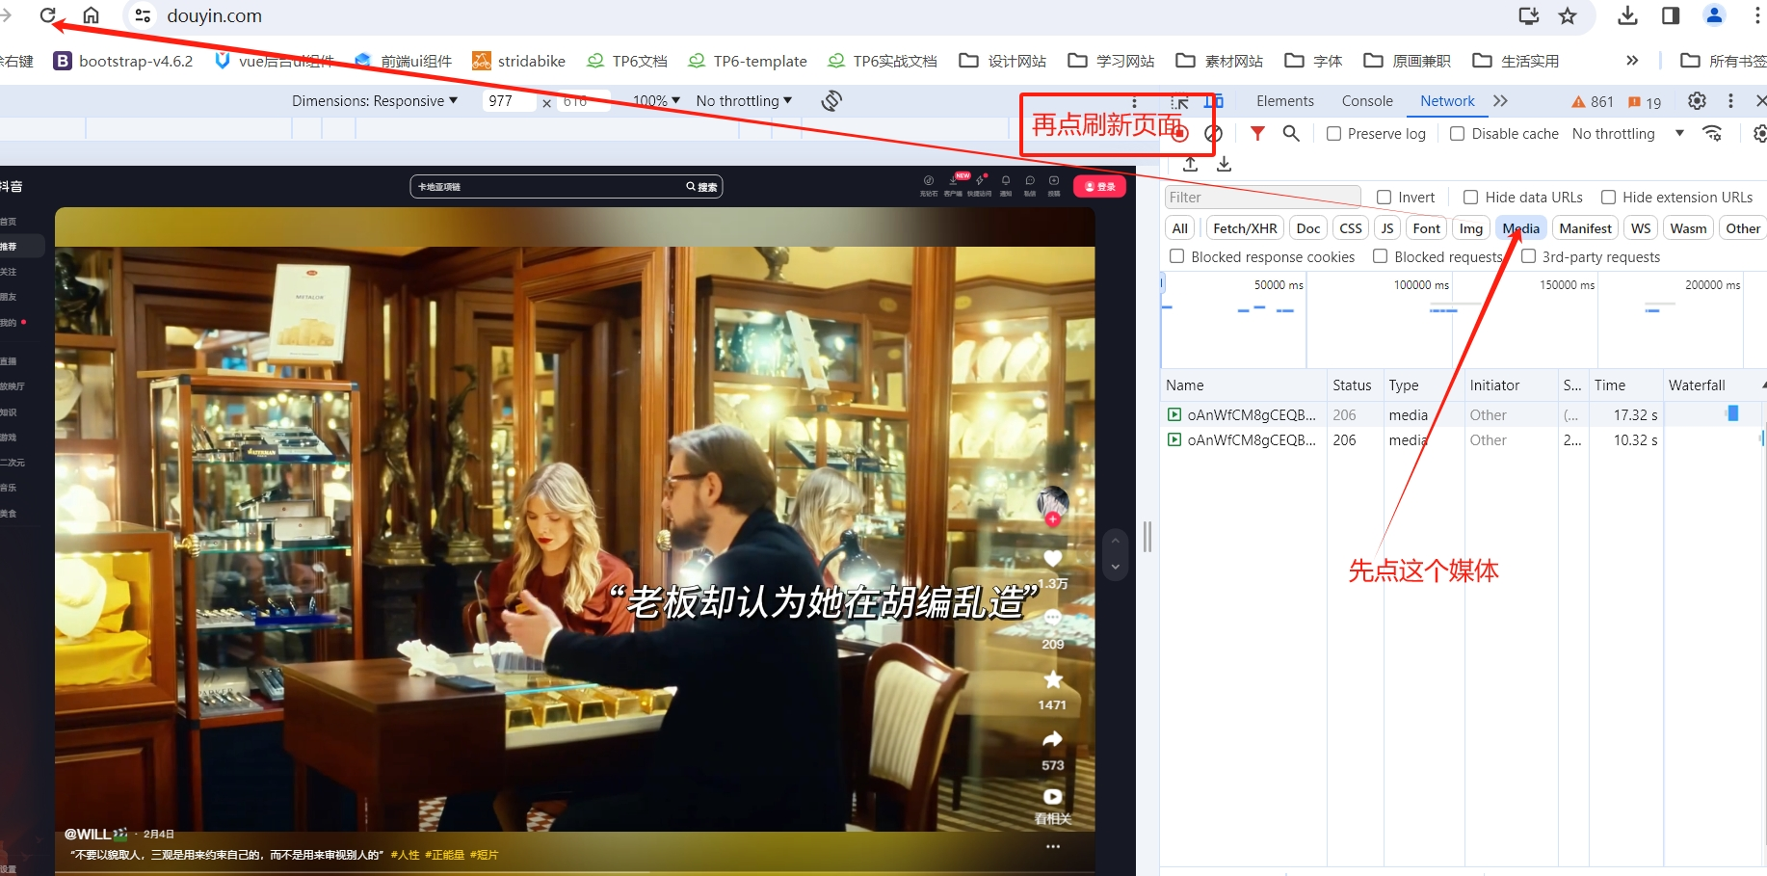Share the video with the arrow icon

click(1053, 739)
